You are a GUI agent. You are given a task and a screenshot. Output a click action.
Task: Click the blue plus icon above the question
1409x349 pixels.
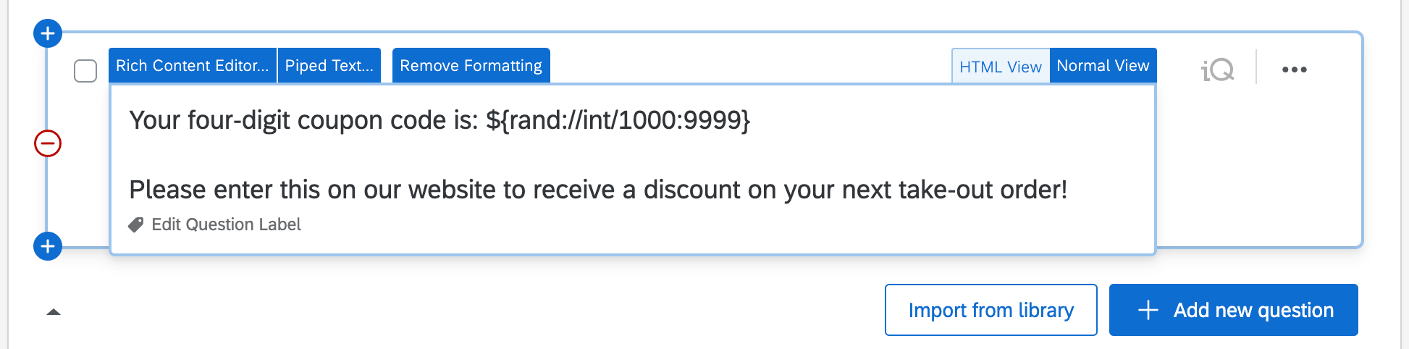(x=48, y=33)
